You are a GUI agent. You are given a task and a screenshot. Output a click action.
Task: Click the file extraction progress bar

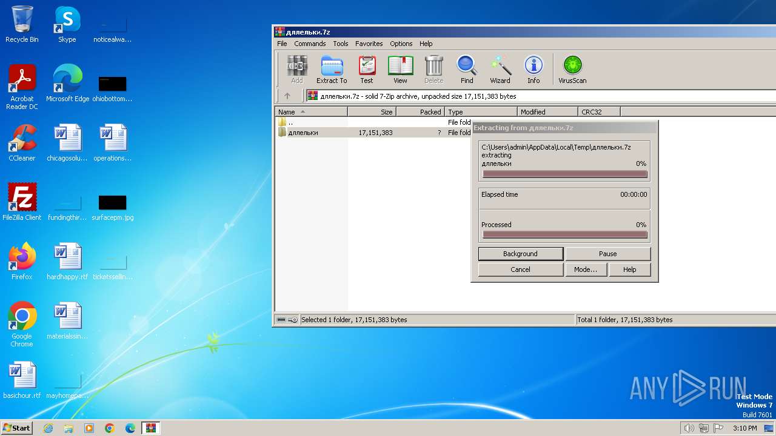tap(564, 174)
